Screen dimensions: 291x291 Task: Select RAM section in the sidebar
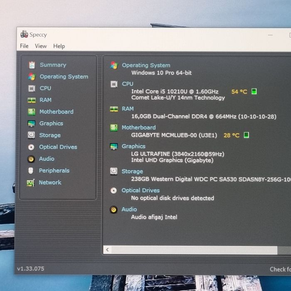[x=45, y=100]
